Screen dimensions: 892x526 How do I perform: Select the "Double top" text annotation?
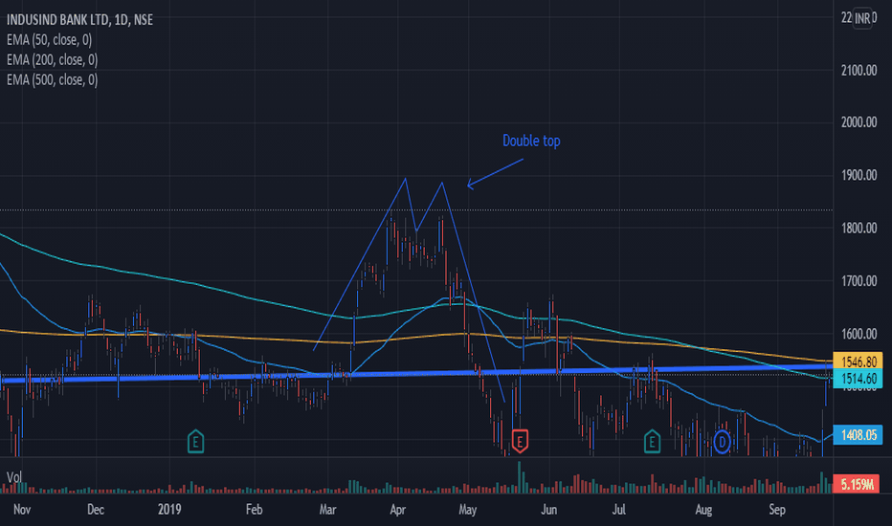(x=531, y=141)
